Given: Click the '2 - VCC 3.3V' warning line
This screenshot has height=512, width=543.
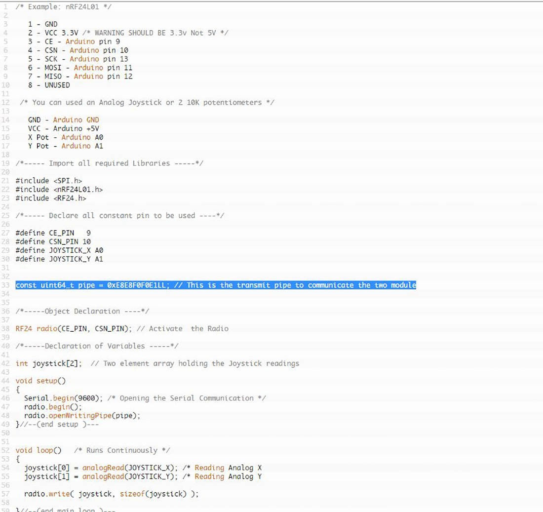Looking at the screenshot, I should [128, 33].
